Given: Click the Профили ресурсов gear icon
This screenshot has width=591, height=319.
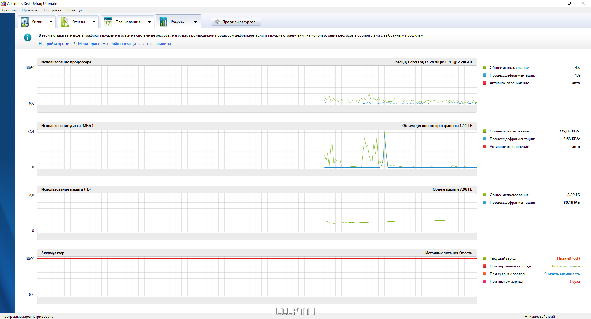Looking at the screenshot, I should (218, 22).
